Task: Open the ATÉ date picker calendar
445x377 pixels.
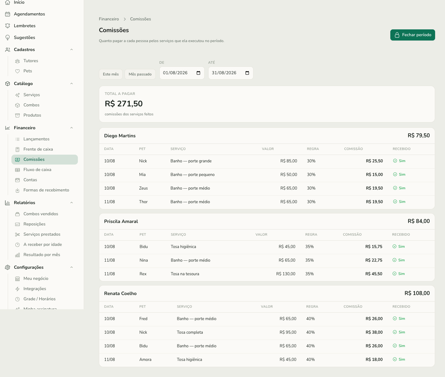Action: coord(247,73)
